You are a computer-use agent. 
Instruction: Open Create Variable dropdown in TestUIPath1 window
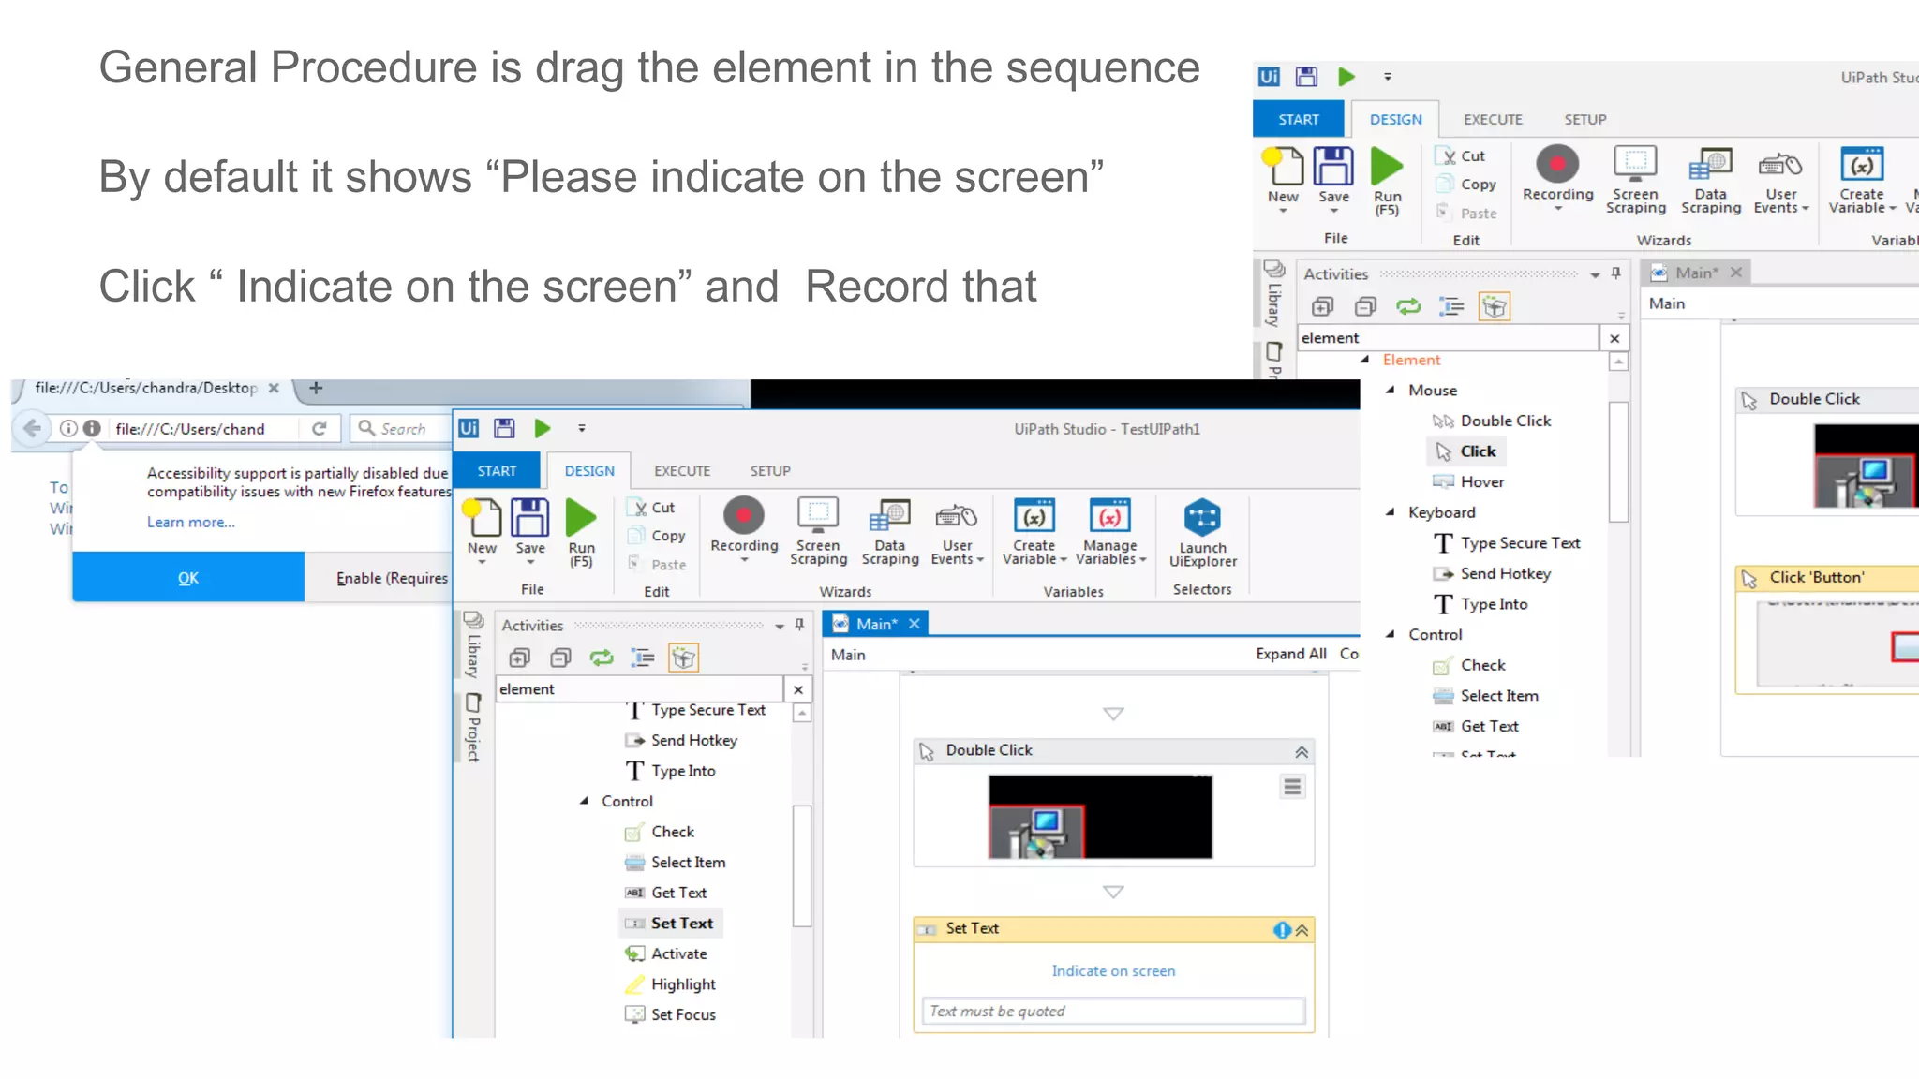coord(1034,532)
